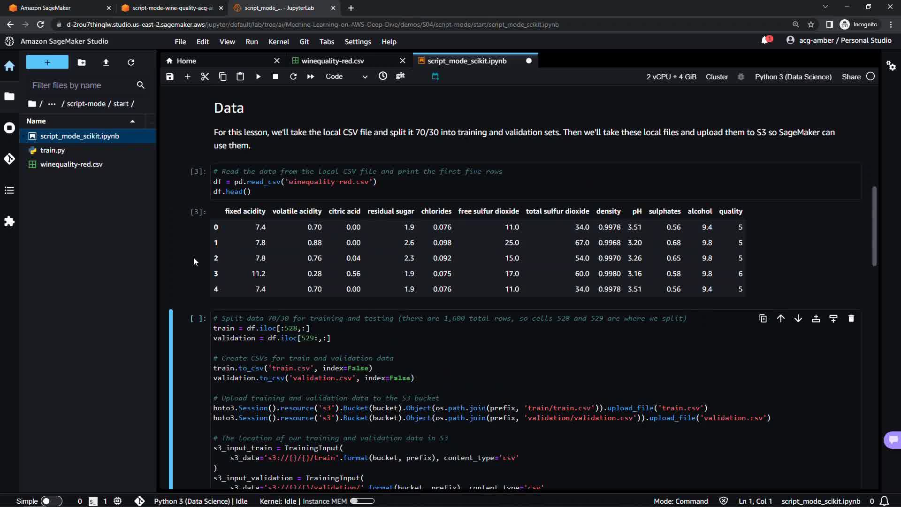Image resolution: width=901 pixels, height=507 pixels.
Task: Click the Python 3 (Data Science) kernel button
Action: tap(793, 77)
